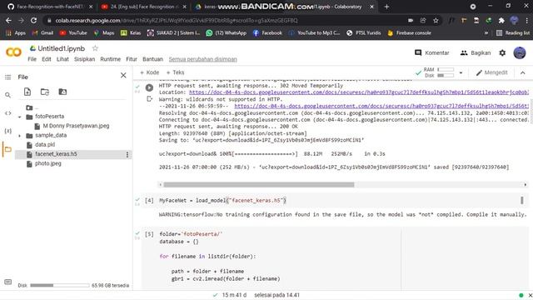This screenshot has height=300, width=533.
Task: Close the File panel
Action: pos(123,76)
